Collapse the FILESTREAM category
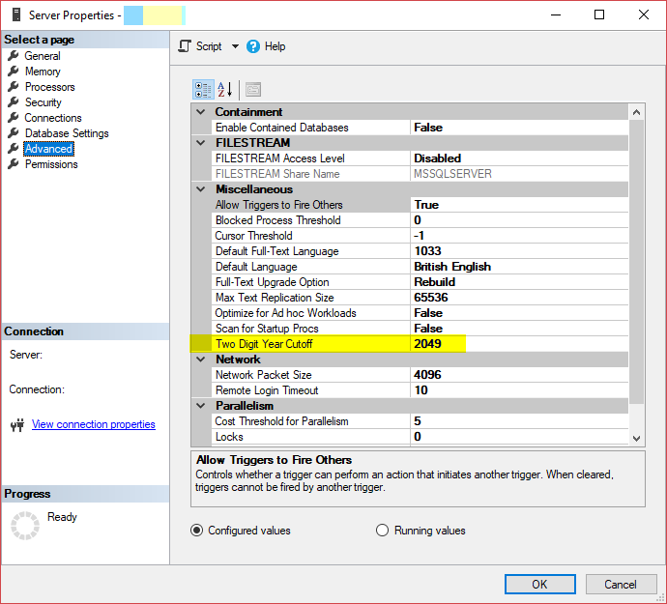Viewport: 667px width, 604px height. tap(201, 143)
